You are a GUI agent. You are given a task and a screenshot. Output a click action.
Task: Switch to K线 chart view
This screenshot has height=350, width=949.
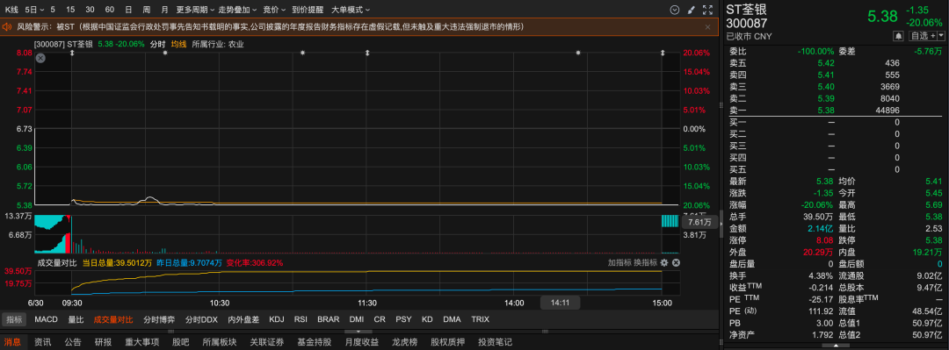[12, 10]
